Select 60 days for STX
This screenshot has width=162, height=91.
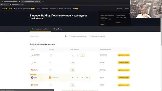point(77,78)
